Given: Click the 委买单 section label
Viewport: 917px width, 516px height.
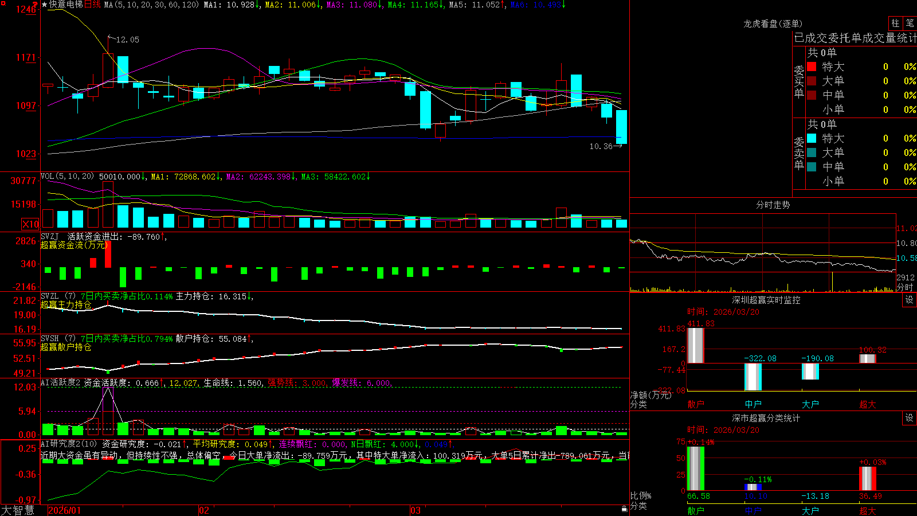Looking at the screenshot, I should pyautogui.click(x=799, y=81).
